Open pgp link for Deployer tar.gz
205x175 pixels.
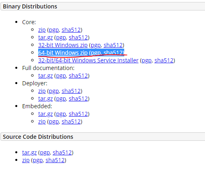pyautogui.click(x=61, y=99)
